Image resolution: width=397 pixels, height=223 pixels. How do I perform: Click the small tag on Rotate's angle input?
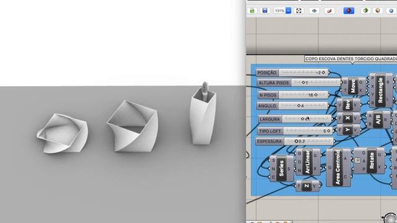pos(357,160)
